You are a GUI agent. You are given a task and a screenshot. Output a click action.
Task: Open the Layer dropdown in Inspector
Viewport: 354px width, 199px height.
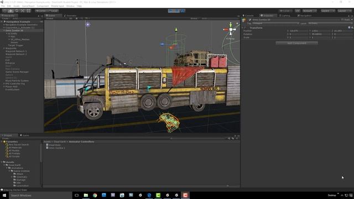click(x=330, y=23)
